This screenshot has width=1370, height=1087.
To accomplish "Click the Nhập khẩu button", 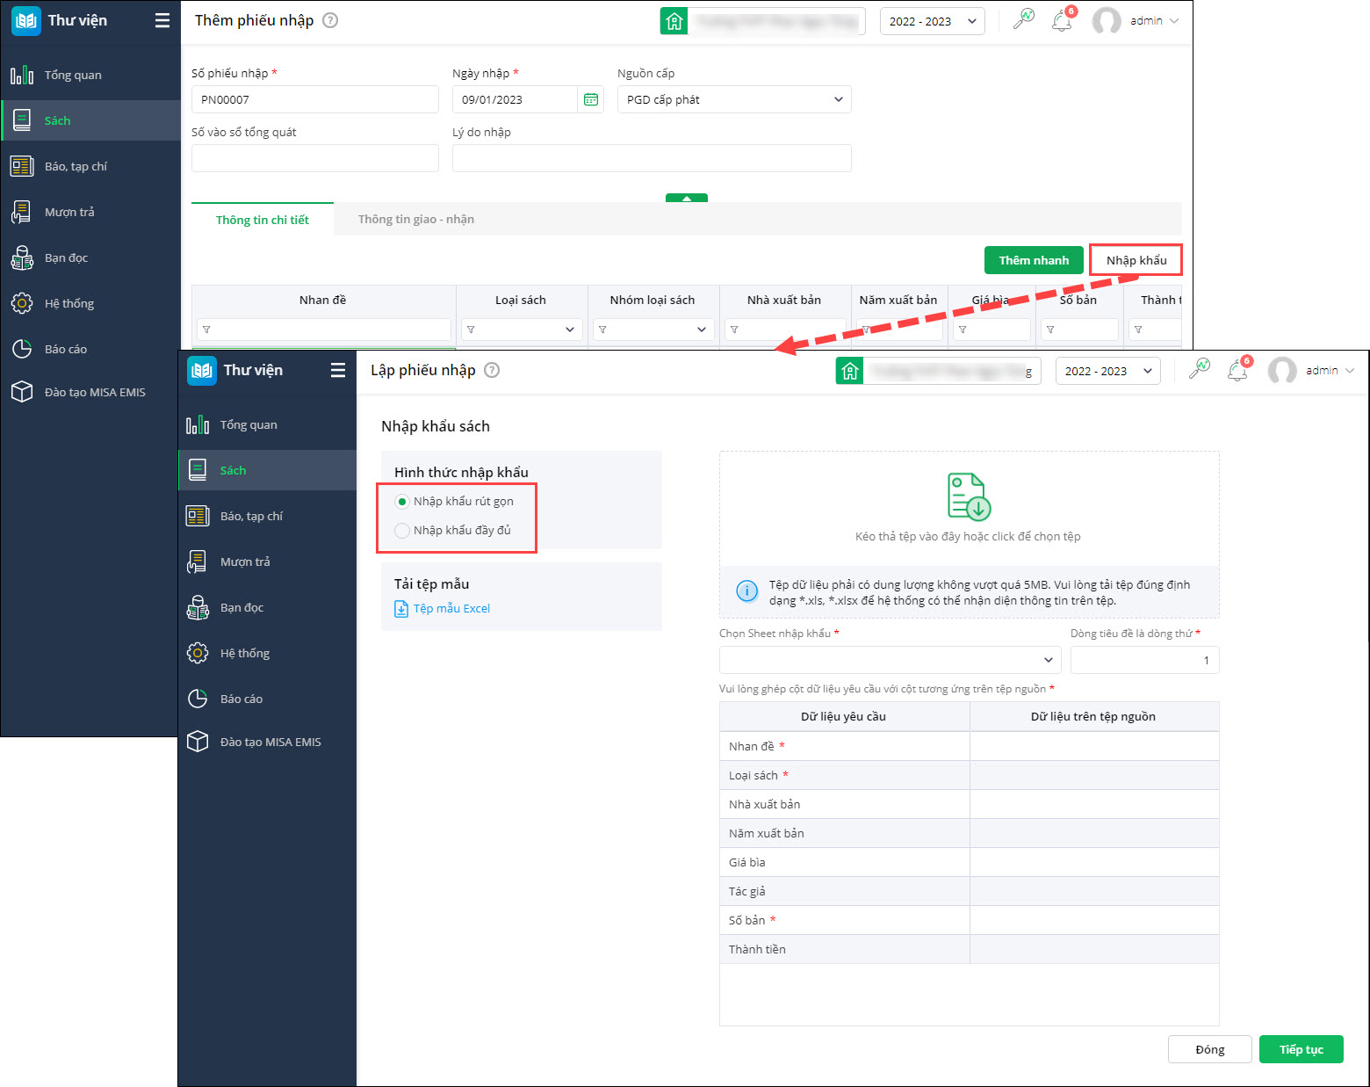I will pyautogui.click(x=1136, y=260).
